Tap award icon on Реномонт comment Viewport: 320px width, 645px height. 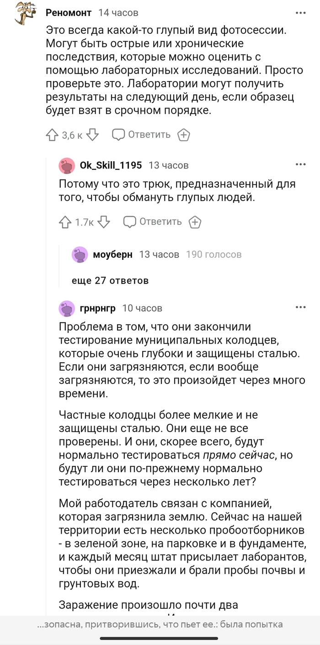[x=184, y=135]
